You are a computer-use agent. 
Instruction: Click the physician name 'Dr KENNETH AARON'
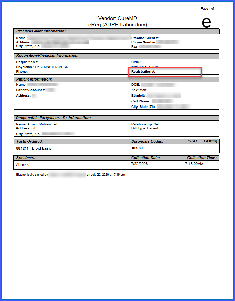52,67
